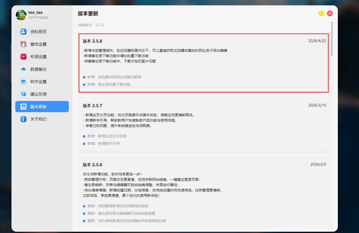The height and width of the screenshot is (233, 359).
Task: Select the 版本 2.5.8 update card title
Action: [x=92, y=41]
